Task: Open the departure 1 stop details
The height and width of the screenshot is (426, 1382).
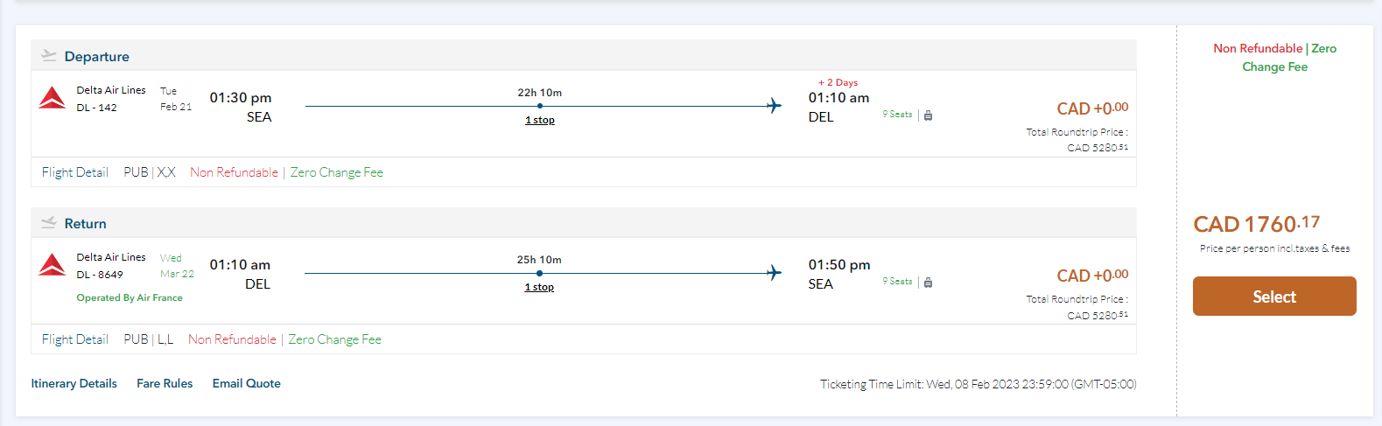Action: [540, 120]
